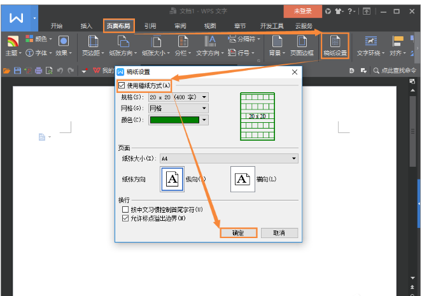Click the 文字环绕 text wrap icon
429x296 pixels.
[x=370, y=41]
